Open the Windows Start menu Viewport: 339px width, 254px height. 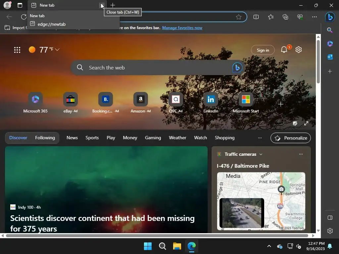pos(148,246)
